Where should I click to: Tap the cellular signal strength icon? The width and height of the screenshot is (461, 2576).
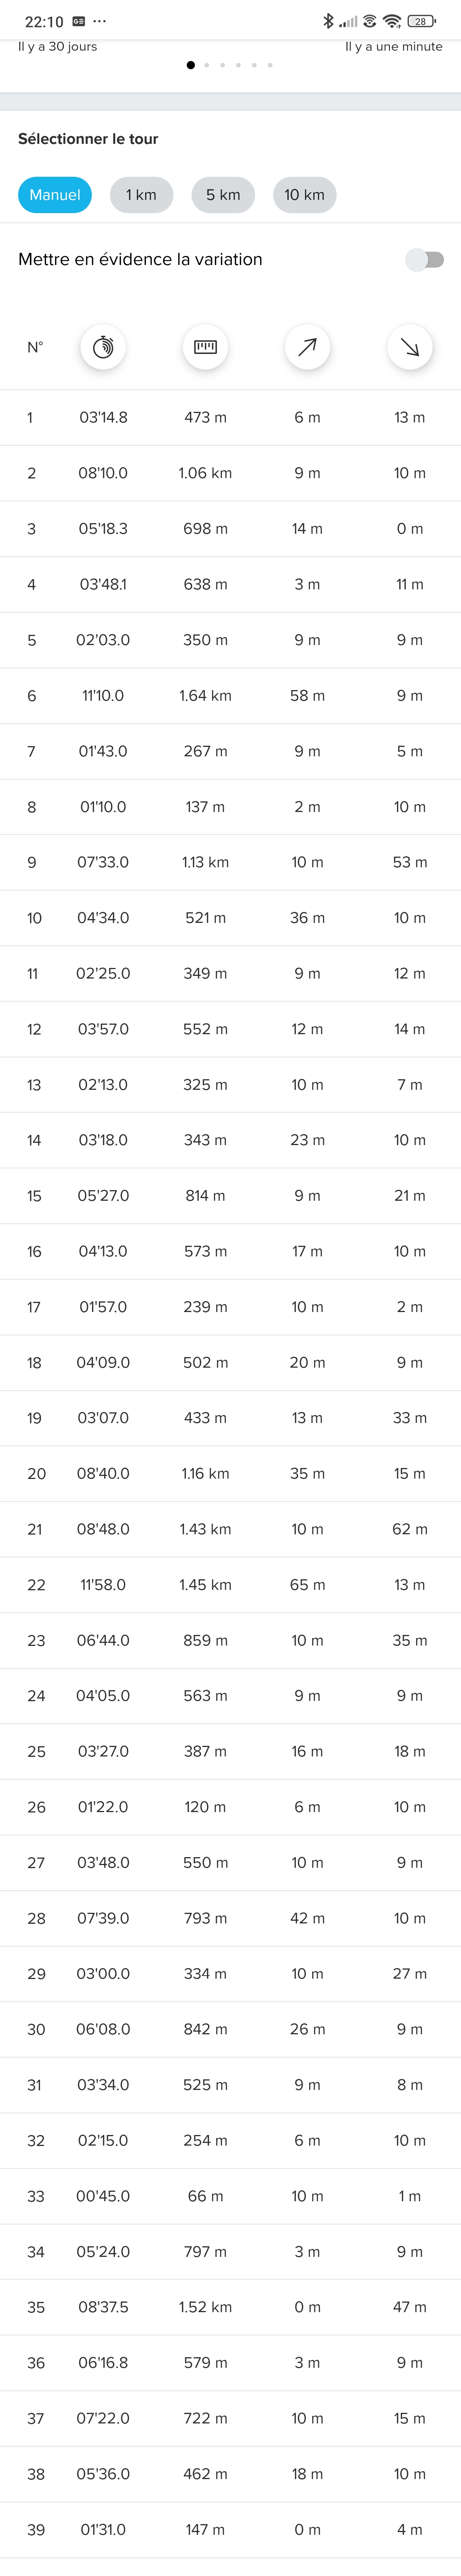tap(348, 21)
